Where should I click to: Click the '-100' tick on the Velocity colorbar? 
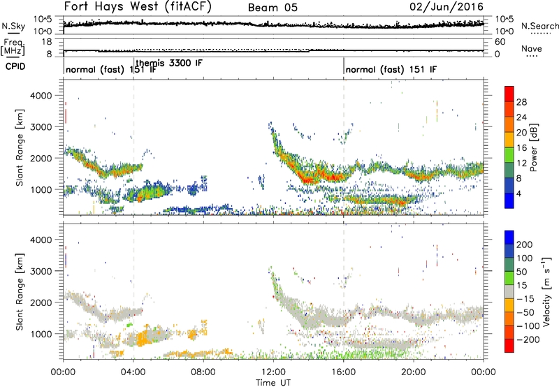point(528,326)
